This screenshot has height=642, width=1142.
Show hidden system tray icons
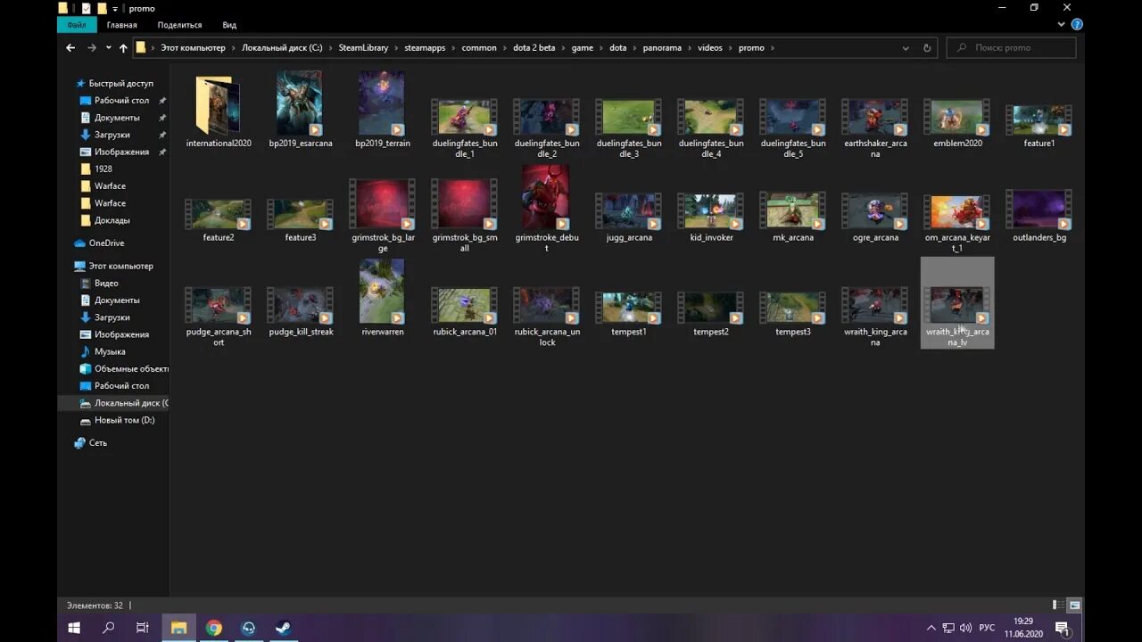pos(931,628)
